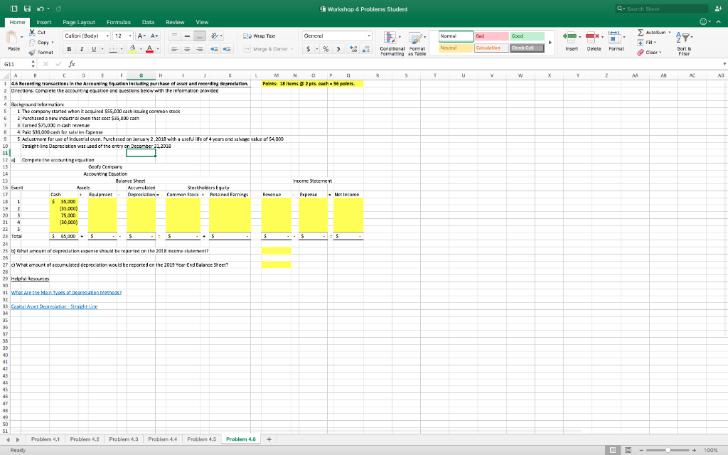Click the percent style icon
This screenshot has height=455, width=728.
pos(324,48)
